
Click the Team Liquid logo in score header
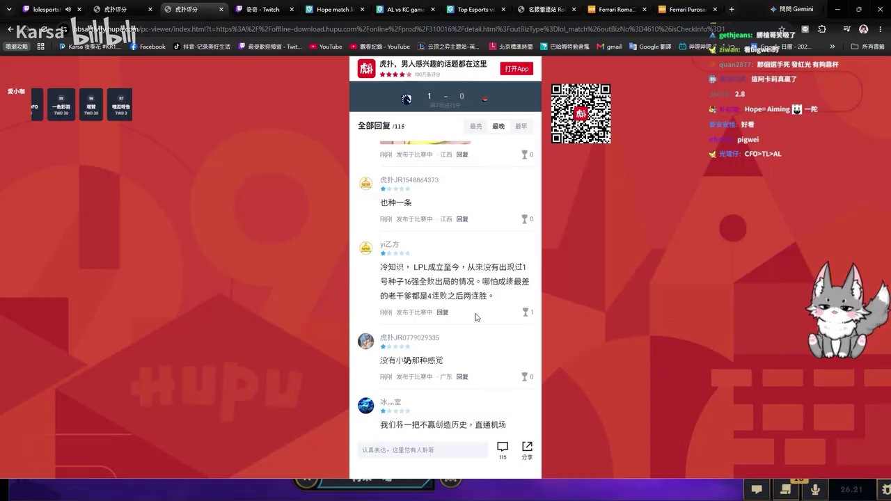coord(407,99)
